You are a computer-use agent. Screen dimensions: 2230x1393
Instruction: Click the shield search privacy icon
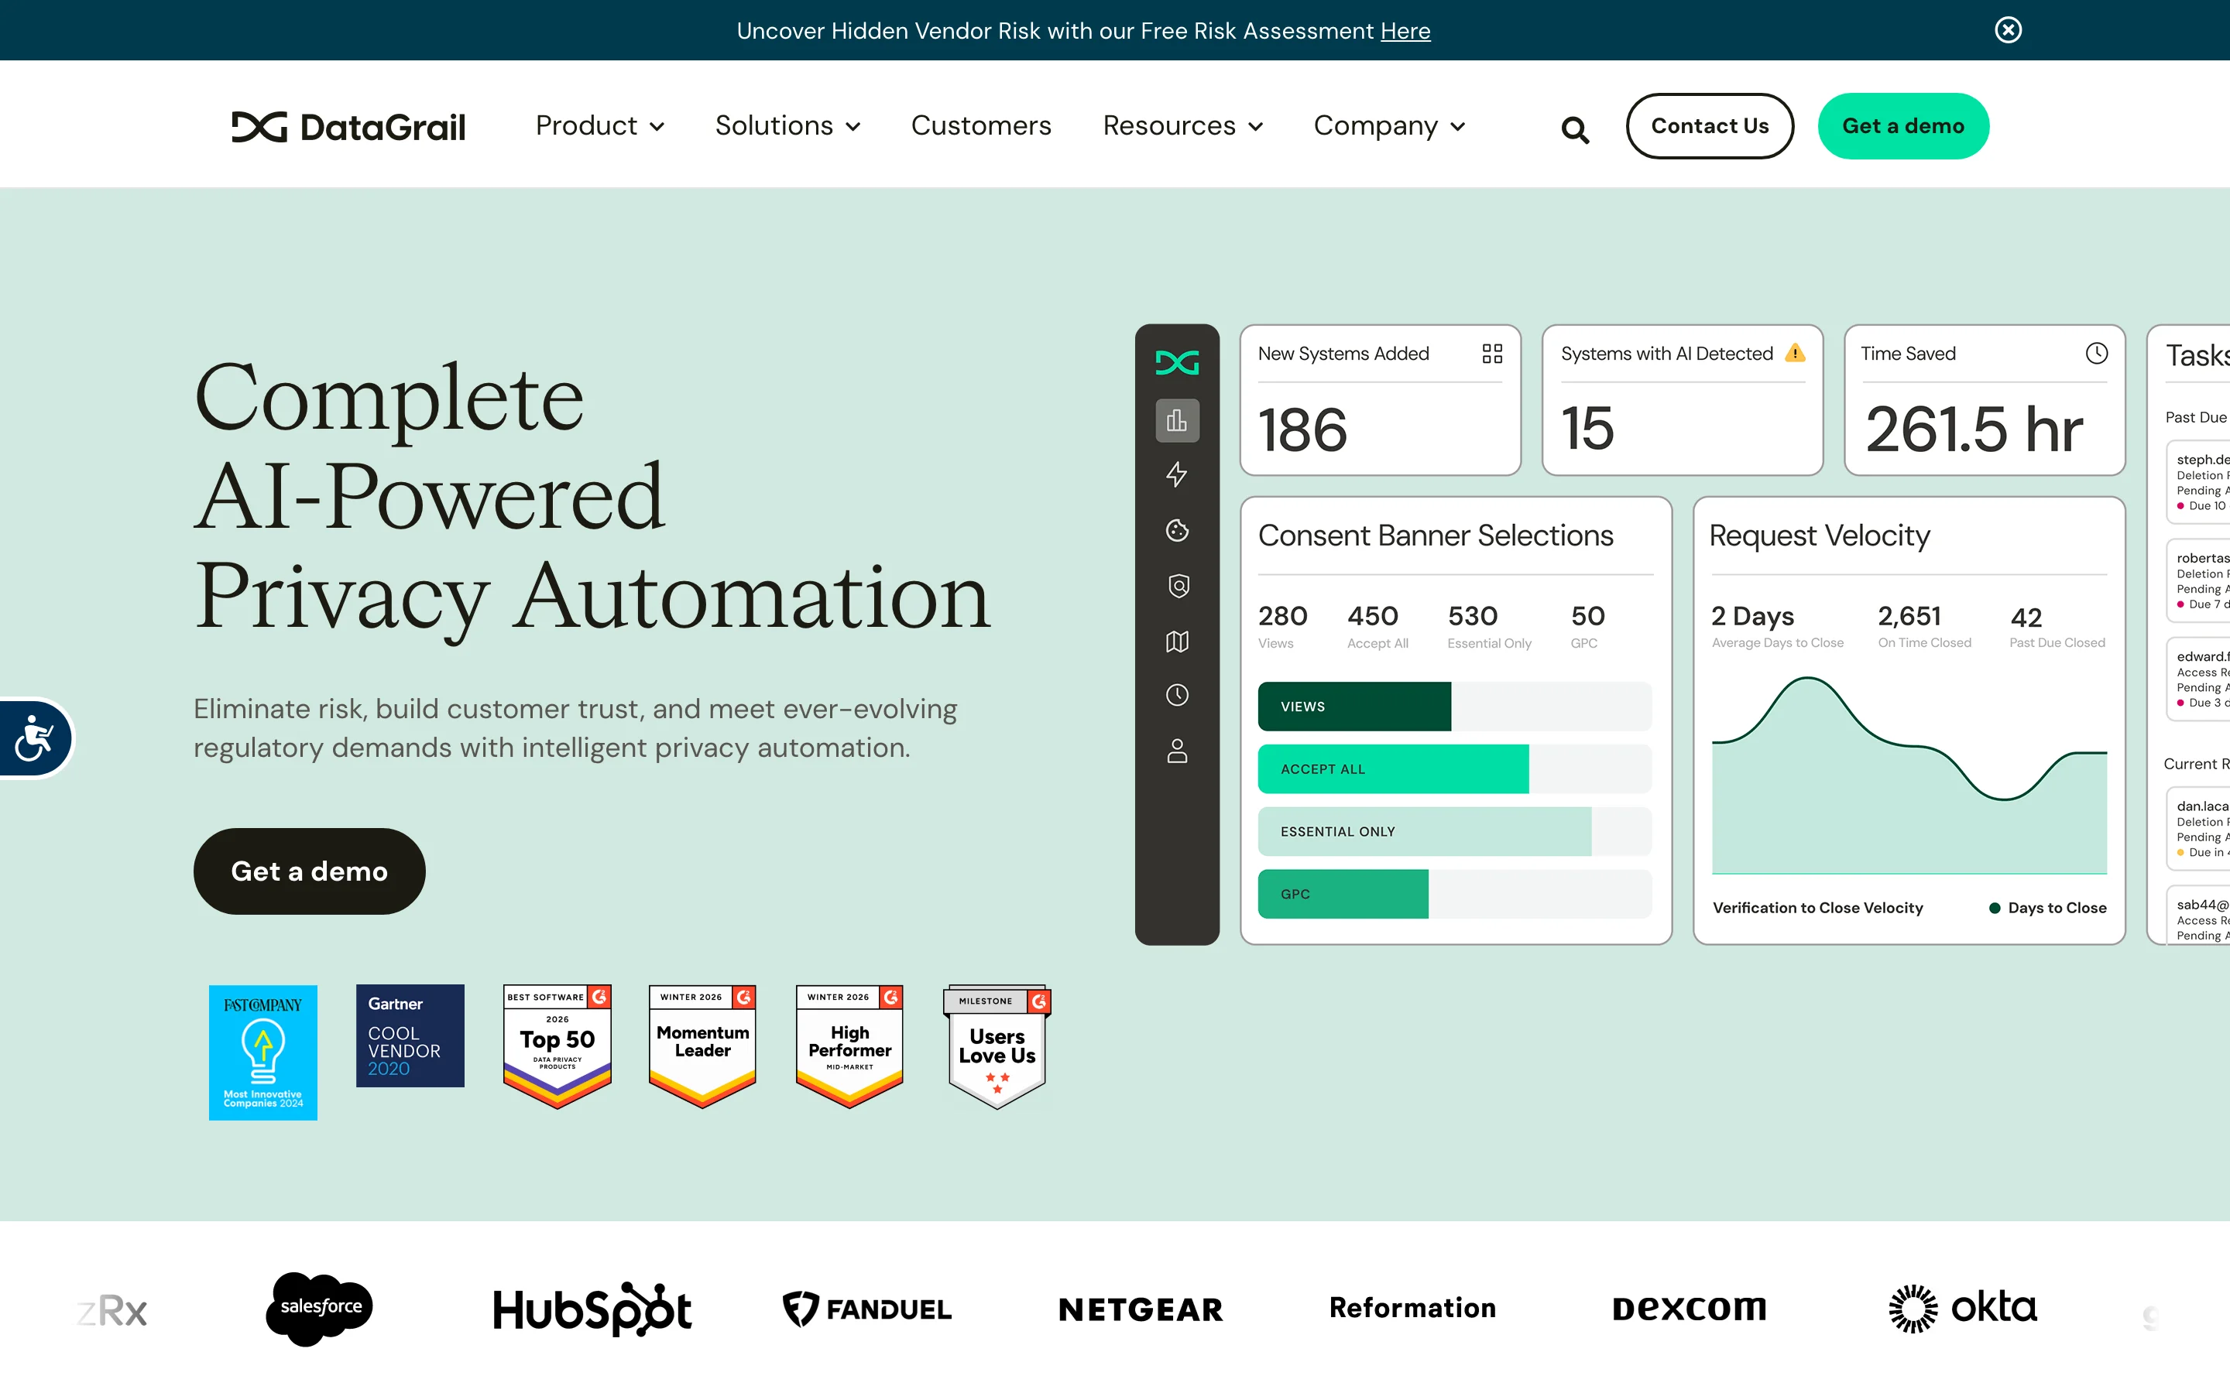coord(1177,586)
